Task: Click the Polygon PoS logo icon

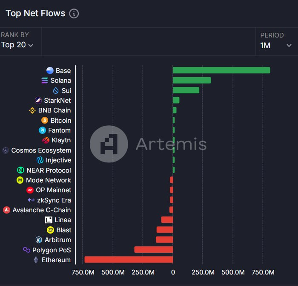Action: pyautogui.click(x=26, y=250)
